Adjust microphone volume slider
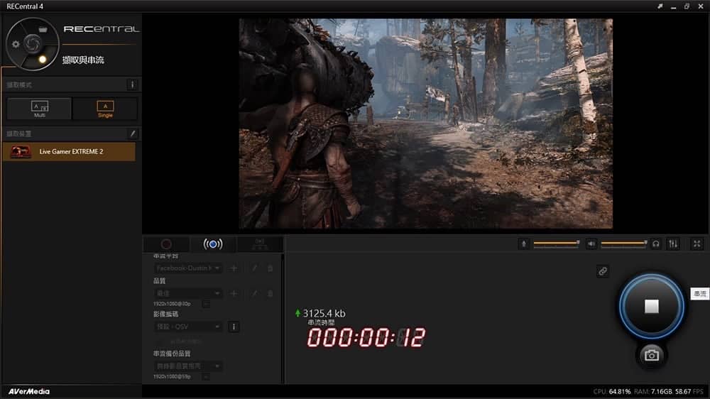Viewport: 710px width, 399px height. 557,244
